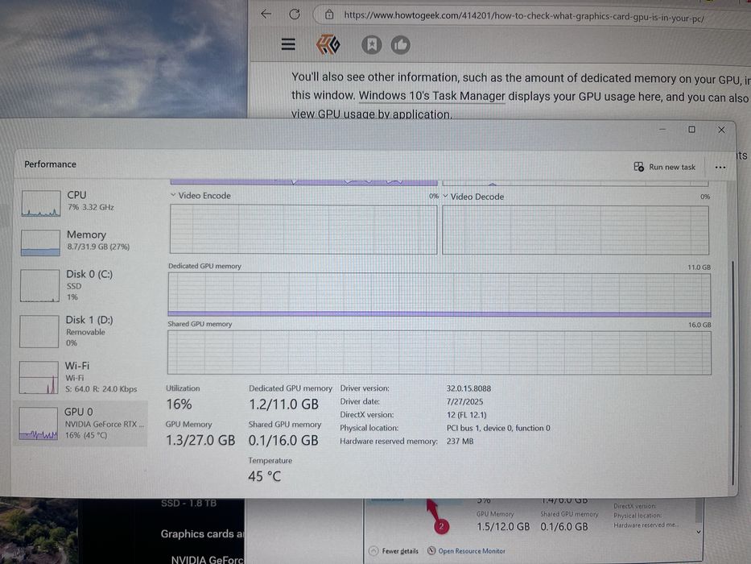751x564 pixels.
Task: Open the Wi-Fi mini graph thumbnail
Action: click(39, 378)
